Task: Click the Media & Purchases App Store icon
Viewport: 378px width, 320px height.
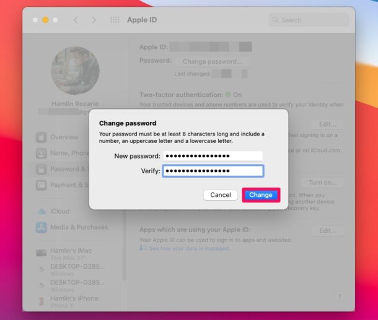Action: click(x=42, y=227)
